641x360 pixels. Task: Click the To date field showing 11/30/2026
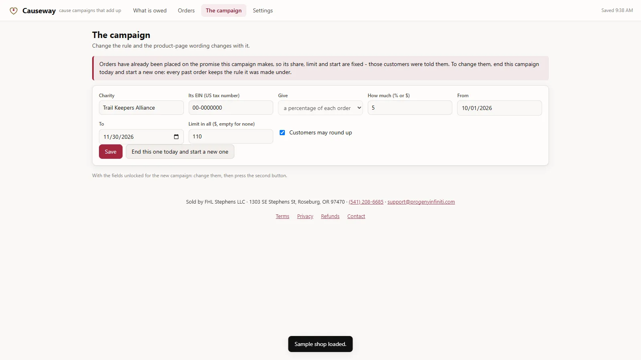tap(141, 137)
